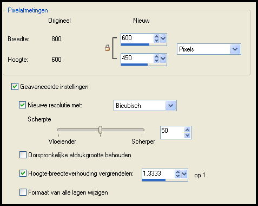Image resolution: width=258 pixels, height=206 pixels.
Task: Expand the width field slider dropdown
Action: click(163, 38)
